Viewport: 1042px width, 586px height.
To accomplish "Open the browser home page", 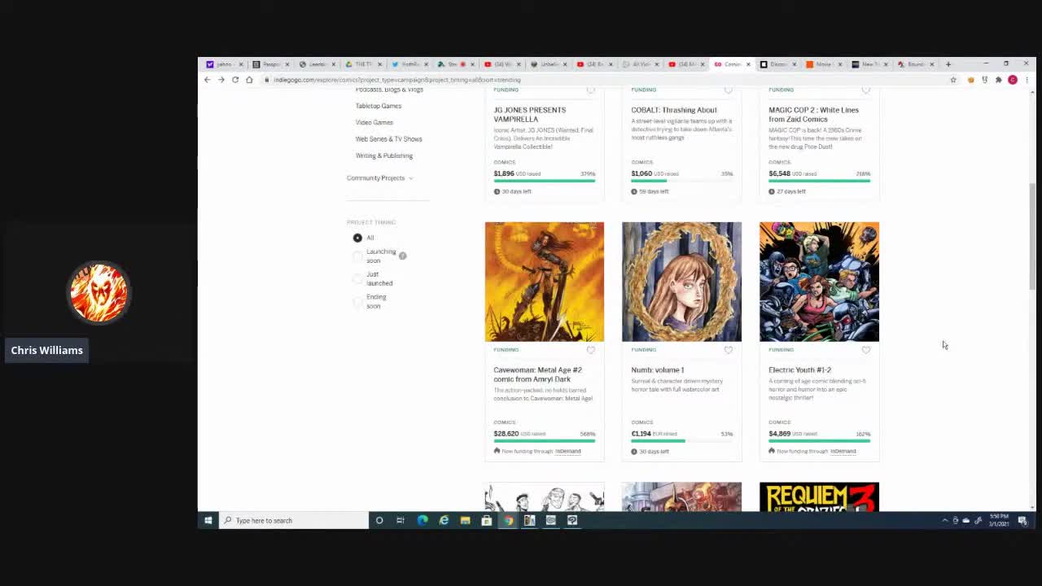I will [249, 80].
